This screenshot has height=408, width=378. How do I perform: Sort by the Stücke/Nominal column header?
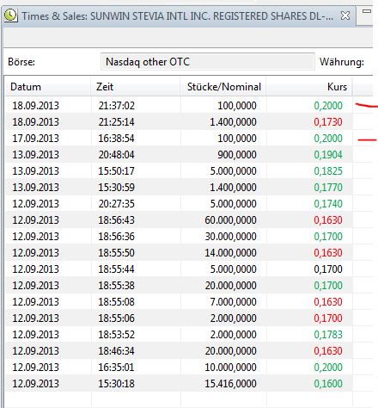(223, 87)
